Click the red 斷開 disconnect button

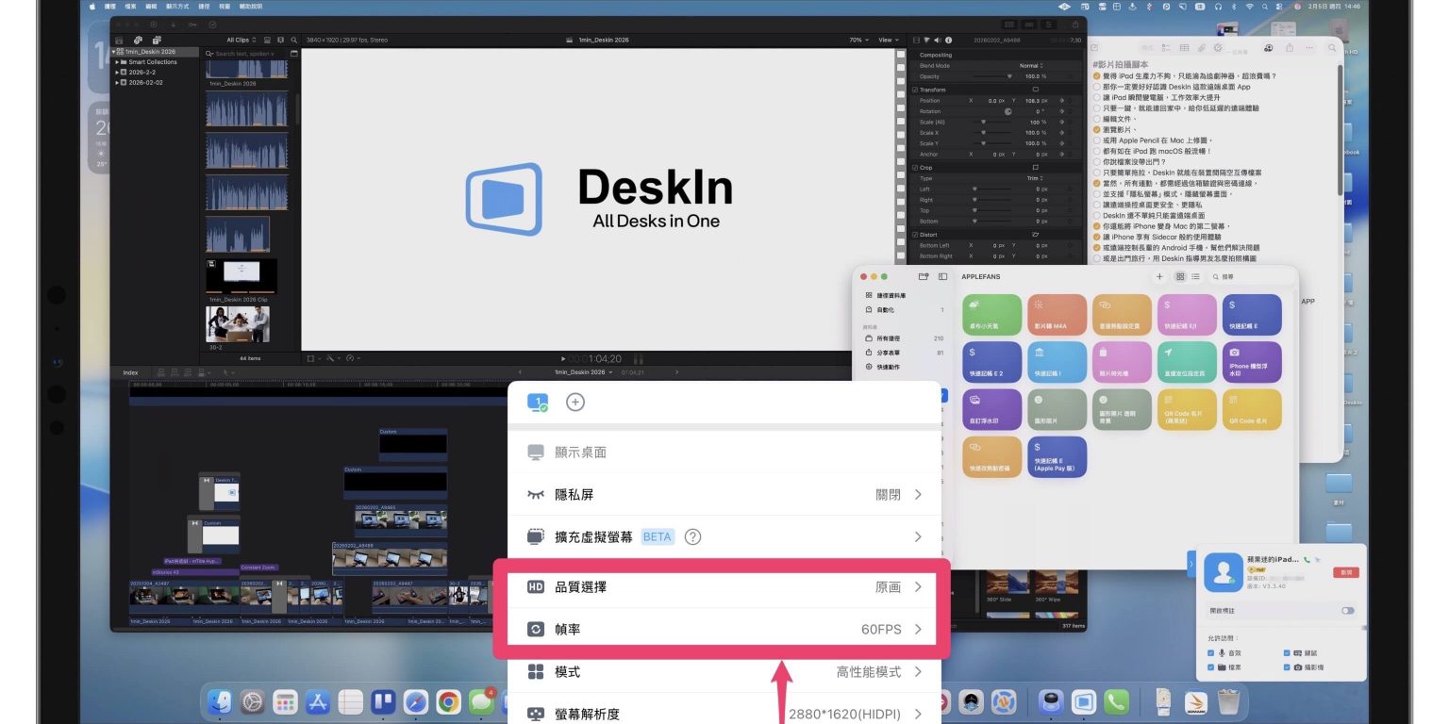pyautogui.click(x=1345, y=572)
